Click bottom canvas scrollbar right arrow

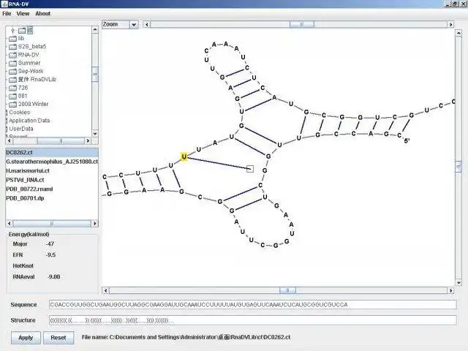(450, 290)
